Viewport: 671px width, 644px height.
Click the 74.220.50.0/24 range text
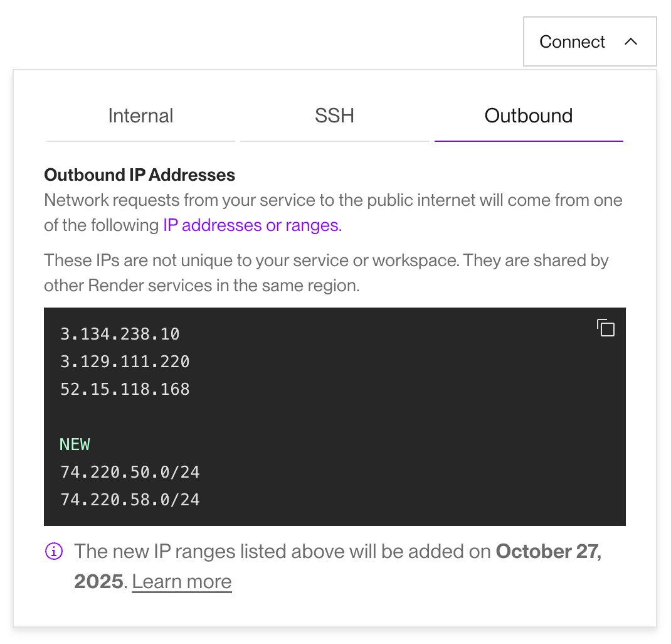click(130, 471)
